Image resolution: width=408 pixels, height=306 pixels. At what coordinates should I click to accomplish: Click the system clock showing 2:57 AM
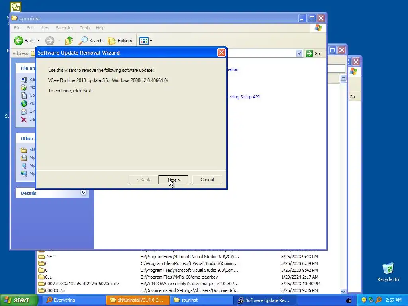point(393,300)
